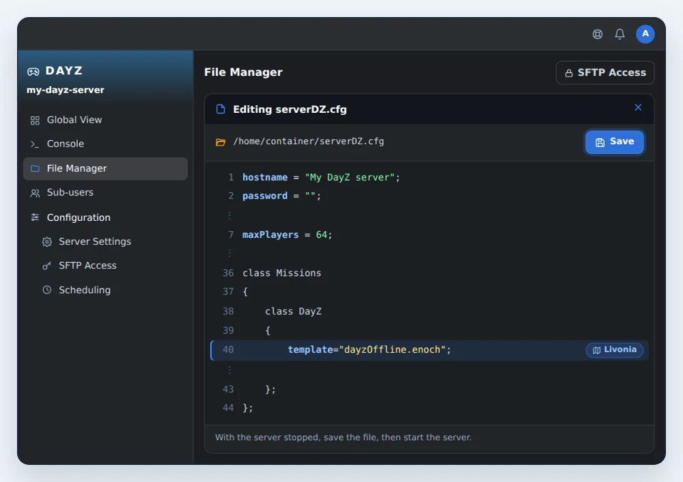Open the user avatar A
Image resolution: width=683 pixels, height=482 pixels.
pos(645,34)
